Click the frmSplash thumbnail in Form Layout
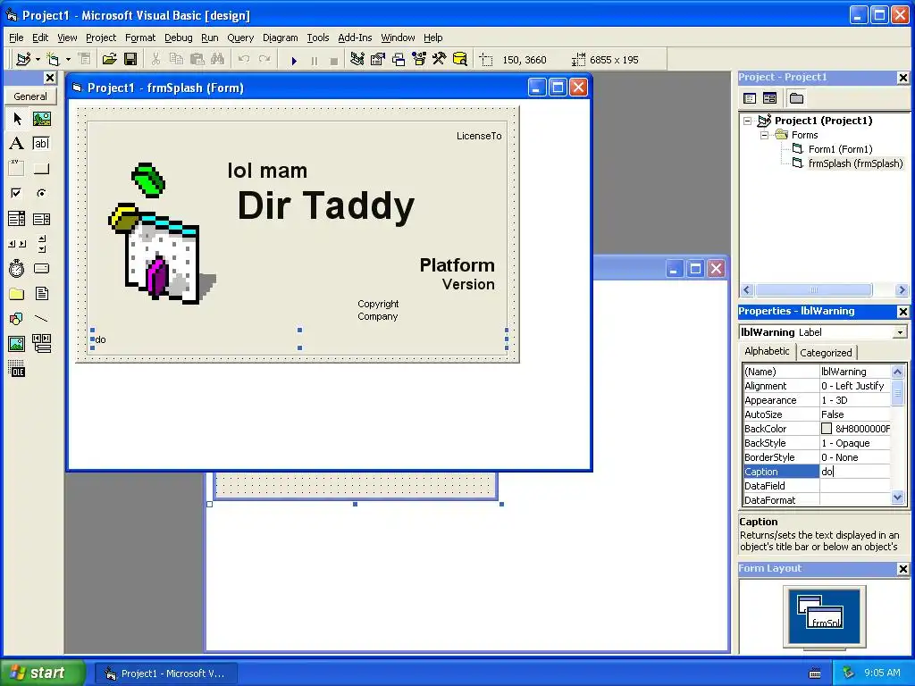Viewport: 915px width, 686px height. click(825, 620)
